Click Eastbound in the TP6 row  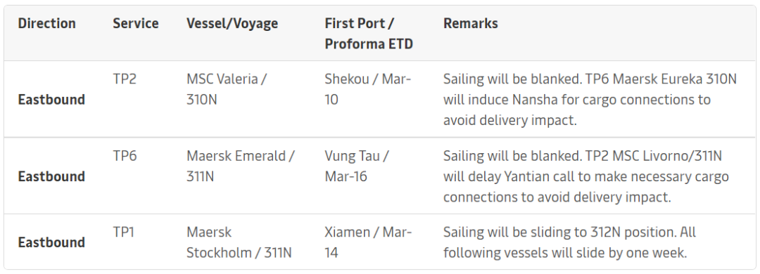click(51, 176)
